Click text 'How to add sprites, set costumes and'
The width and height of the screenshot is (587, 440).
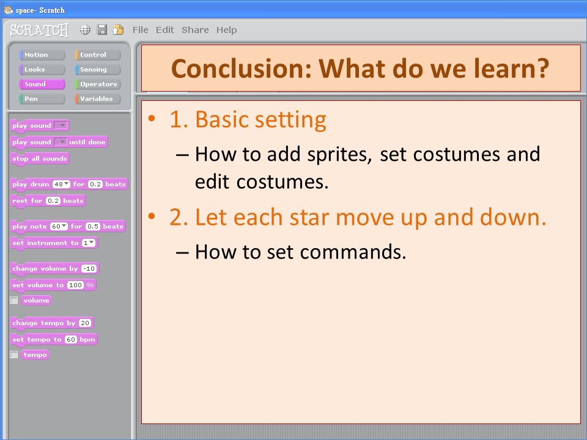point(367,155)
